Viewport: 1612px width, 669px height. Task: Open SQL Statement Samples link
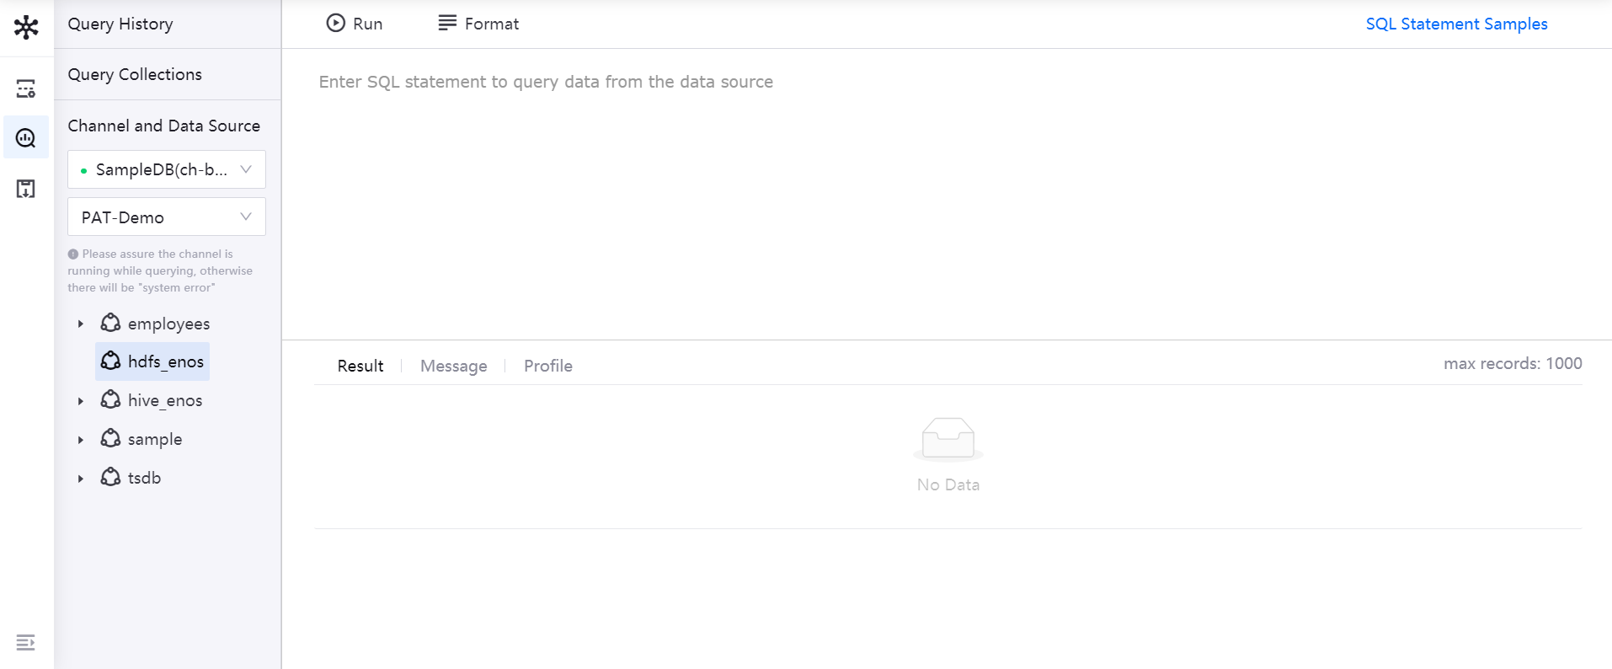point(1456,24)
